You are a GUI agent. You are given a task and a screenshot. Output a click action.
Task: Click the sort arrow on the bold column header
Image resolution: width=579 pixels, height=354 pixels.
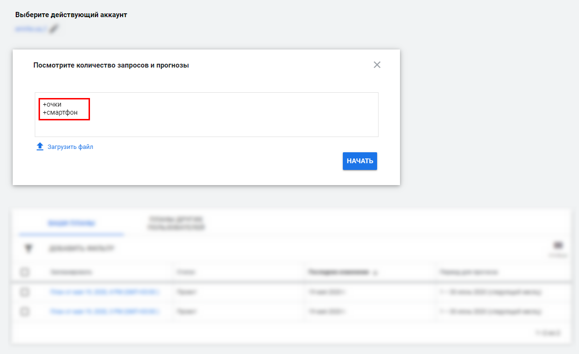(x=375, y=273)
